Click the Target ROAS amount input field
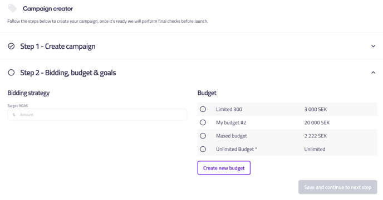This screenshot has height=200, width=383. tap(97, 115)
